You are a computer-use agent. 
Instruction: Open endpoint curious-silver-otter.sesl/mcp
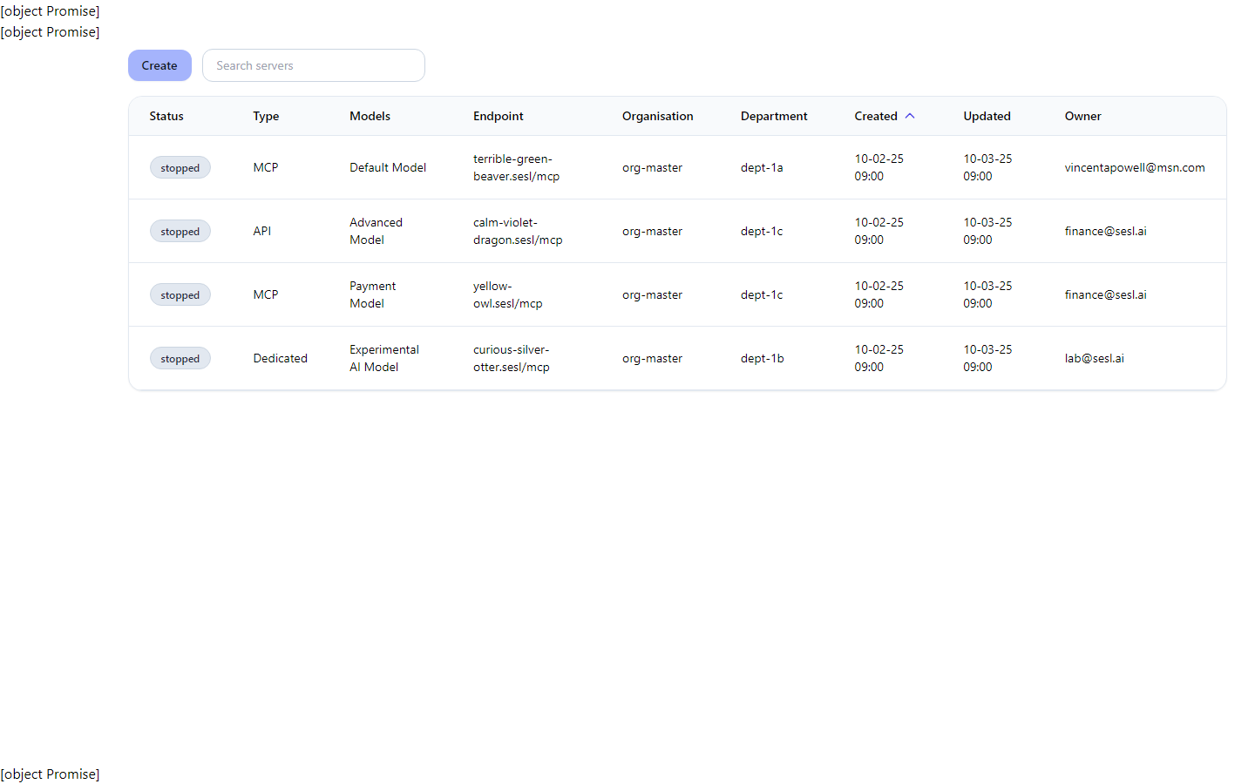click(512, 358)
